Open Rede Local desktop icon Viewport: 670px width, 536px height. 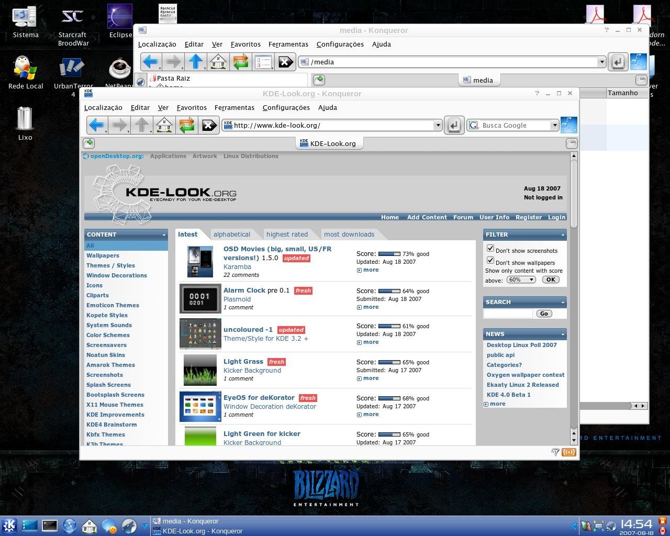pyautogui.click(x=25, y=72)
